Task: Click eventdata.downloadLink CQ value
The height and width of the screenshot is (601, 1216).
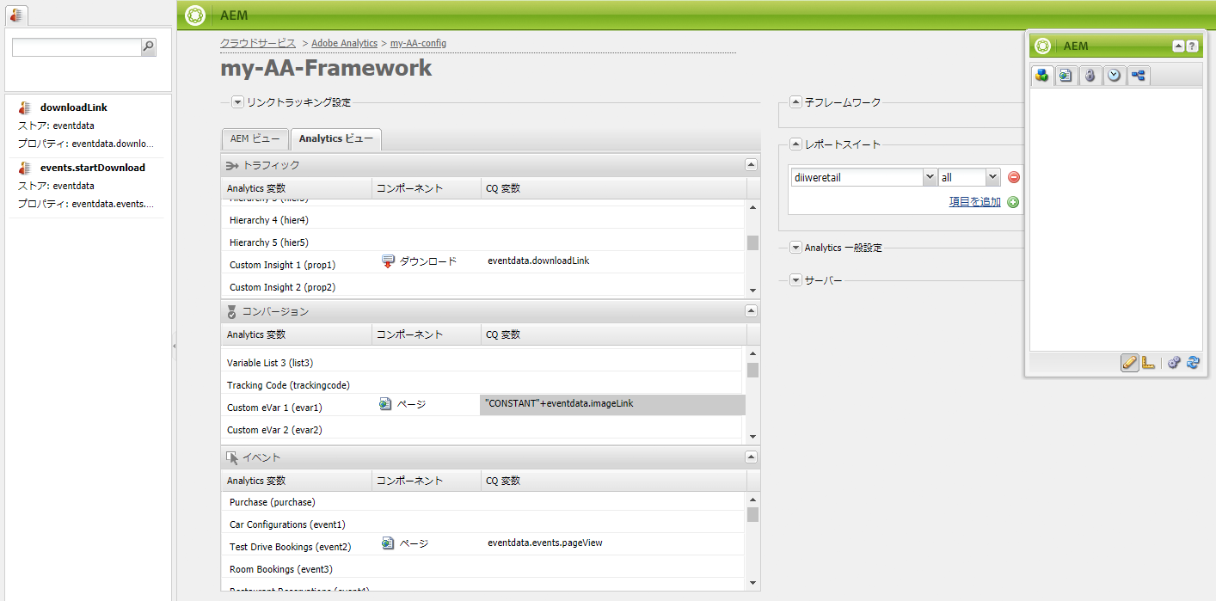Action: (538, 261)
